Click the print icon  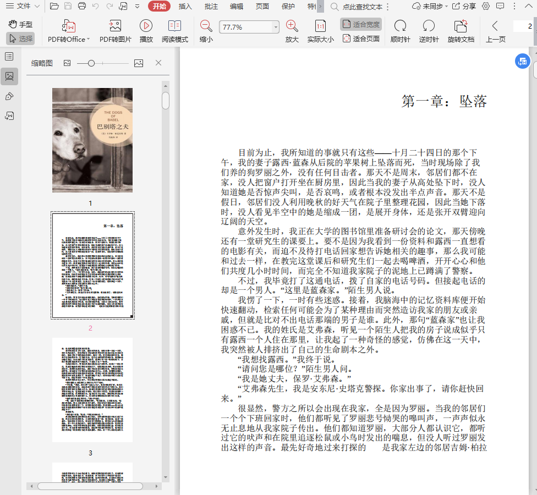(82, 6)
